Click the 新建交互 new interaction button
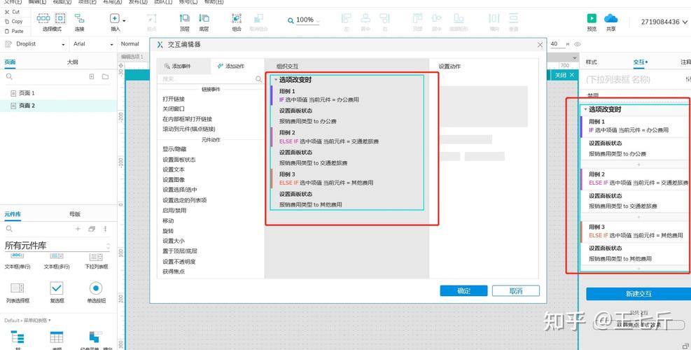691x350 pixels. click(638, 294)
